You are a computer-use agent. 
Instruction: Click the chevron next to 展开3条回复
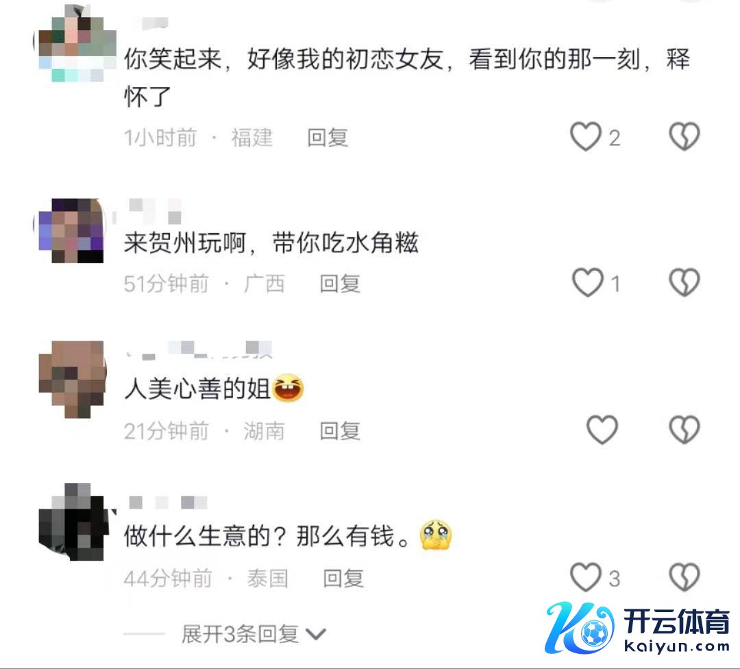tap(316, 635)
